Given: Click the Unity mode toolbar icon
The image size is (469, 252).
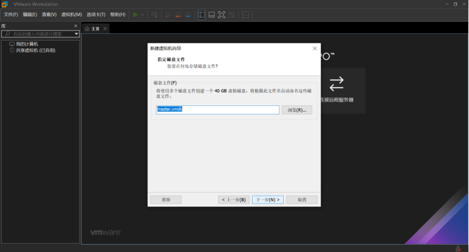Looking at the screenshot, I should point(232,15).
